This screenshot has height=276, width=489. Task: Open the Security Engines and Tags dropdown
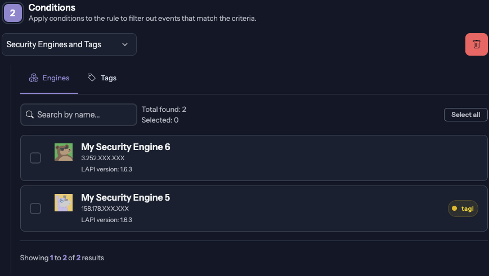pyautogui.click(x=69, y=44)
